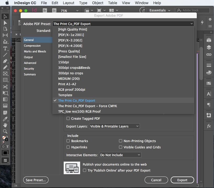This screenshot has width=214, height=188.
Task: Select the Gradient Swatch tool
Action: pos(5,99)
